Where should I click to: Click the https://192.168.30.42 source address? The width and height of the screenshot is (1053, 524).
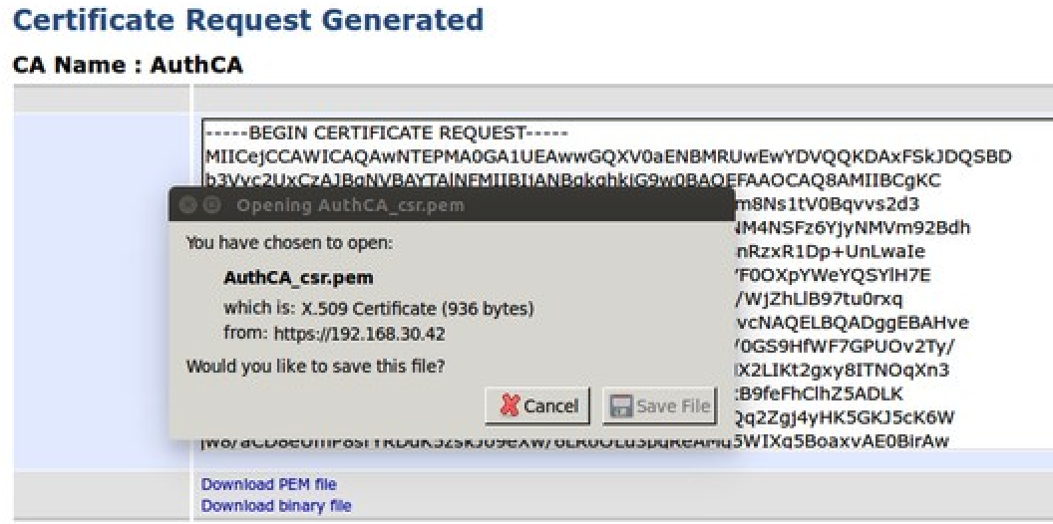[360, 334]
